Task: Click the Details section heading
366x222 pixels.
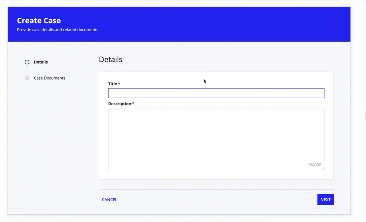Action: (110, 59)
